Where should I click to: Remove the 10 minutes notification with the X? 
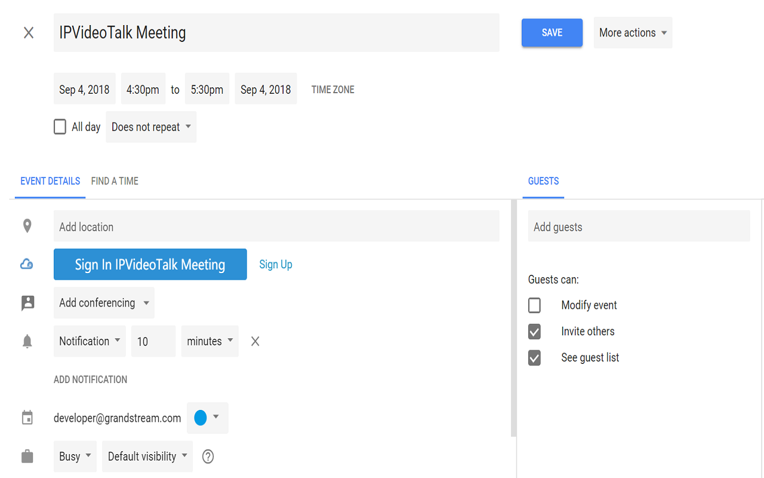[255, 341]
